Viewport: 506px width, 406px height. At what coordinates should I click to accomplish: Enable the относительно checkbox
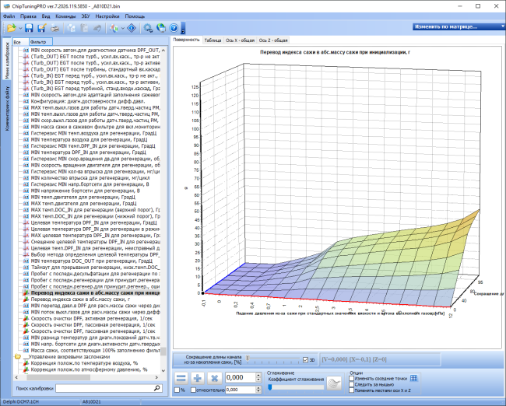(193, 390)
